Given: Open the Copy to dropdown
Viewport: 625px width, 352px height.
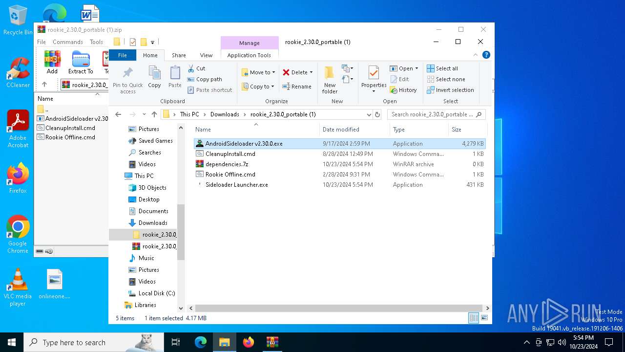Looking at the screenshot, I should click(258, 87).
